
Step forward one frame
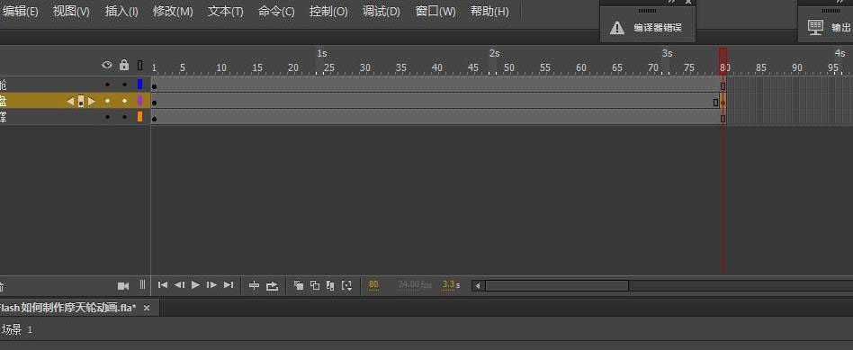point(212,284)
